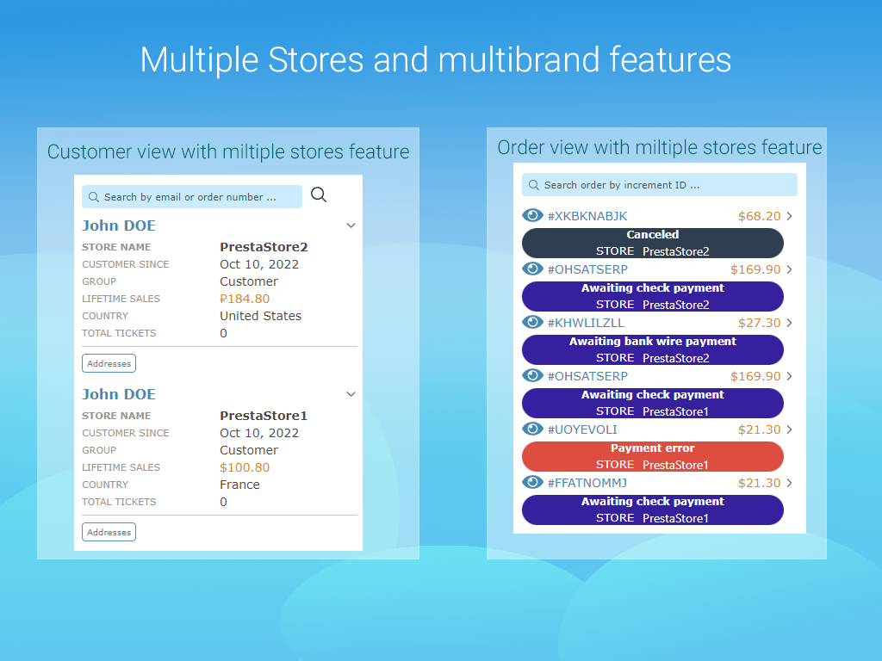Toggle the eye view for order #UOYEVOLI
The image size is (882, 661).
(x=531, y=429)
